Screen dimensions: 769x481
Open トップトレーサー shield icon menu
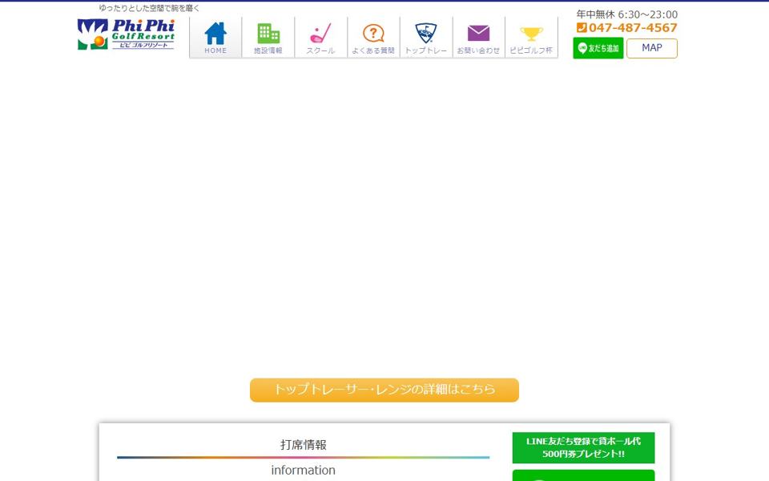pos(425,38)
